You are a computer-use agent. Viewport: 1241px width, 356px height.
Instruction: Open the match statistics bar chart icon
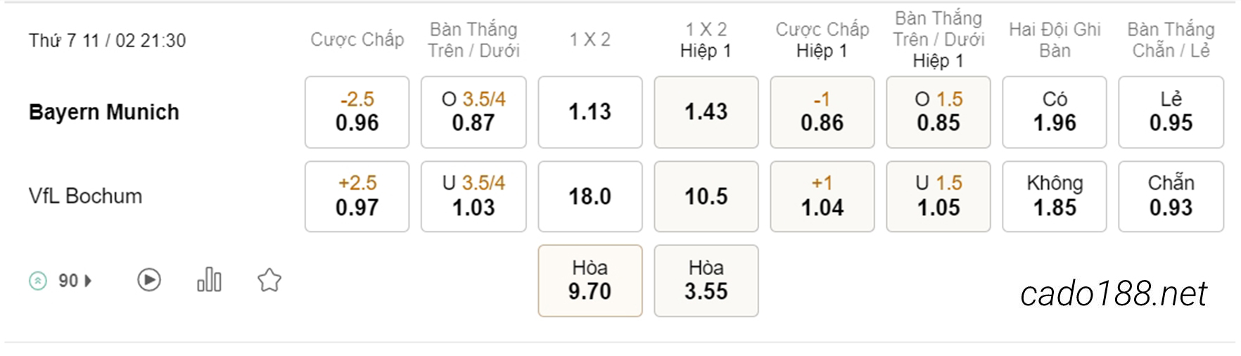pos(209,279)
